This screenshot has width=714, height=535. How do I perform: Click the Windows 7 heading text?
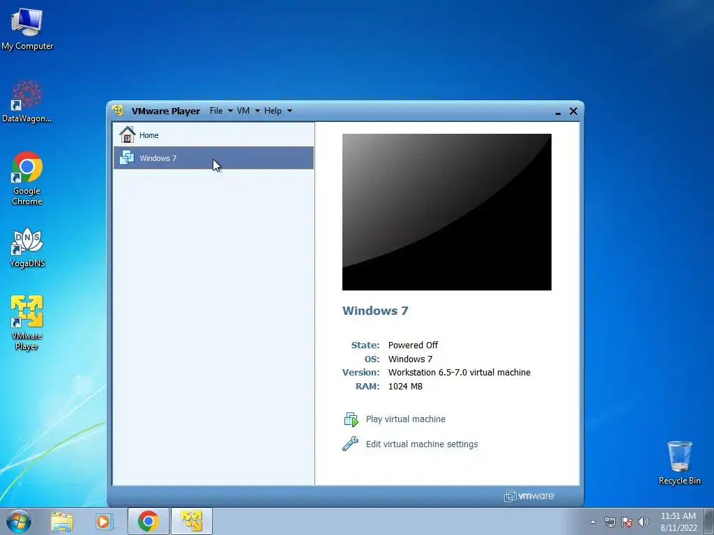(x=375, y=311)
